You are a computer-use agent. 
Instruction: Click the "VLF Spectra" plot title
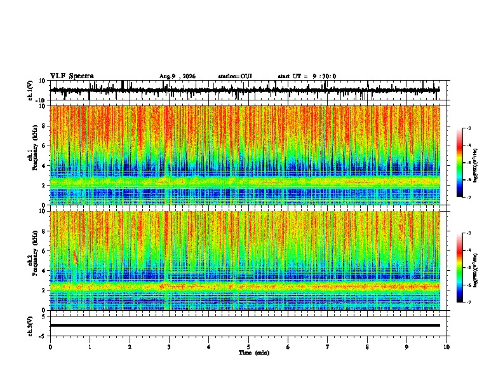tap(72, 76)
